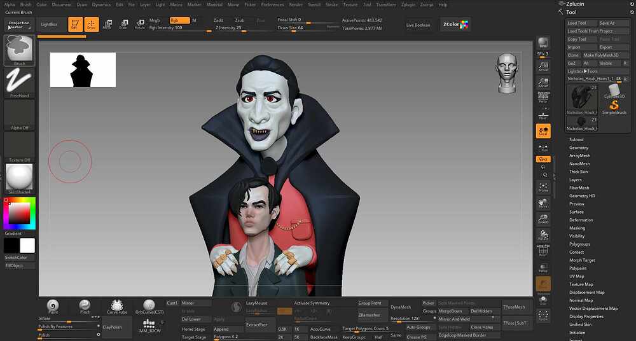Click the Zoom3D navigation icon
This screenshot has width=636, height=341.
[543, 219]
